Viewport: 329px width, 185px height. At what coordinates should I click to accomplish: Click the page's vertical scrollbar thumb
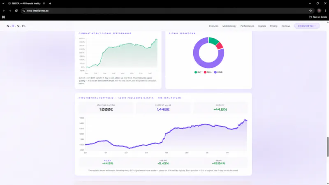pyautogui.click(x=328, y=147)
